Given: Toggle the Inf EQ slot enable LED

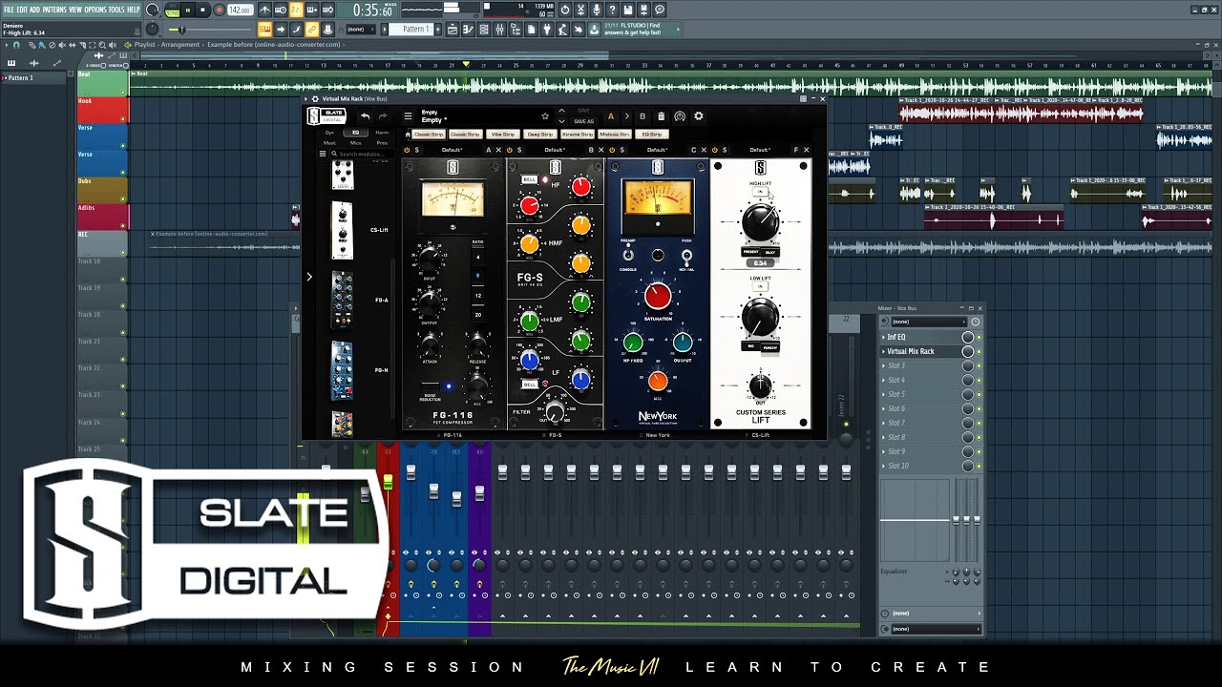Looking at the screenshot, I should 979,337.
